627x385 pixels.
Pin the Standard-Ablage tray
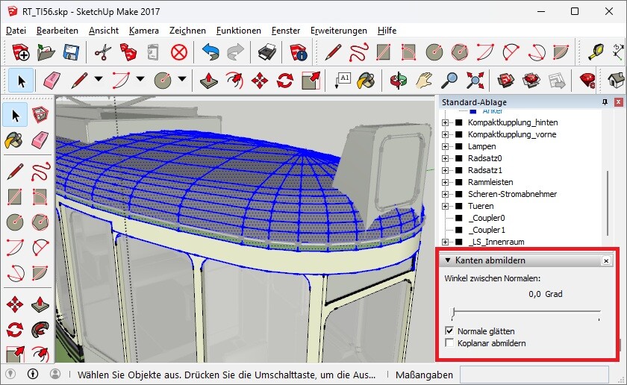(x=605, y=102)
